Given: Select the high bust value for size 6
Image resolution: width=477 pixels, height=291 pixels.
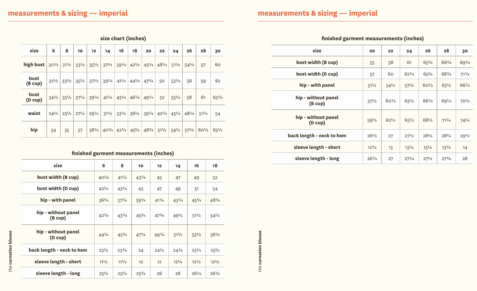Looking at the screenshot, I should 54,65.
